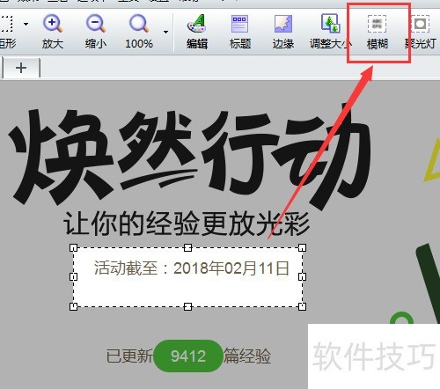Click the top-center selection handle
This screenshot has height=389, width=440.
[187, 248]
